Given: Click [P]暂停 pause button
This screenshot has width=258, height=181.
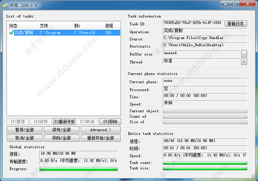Looking at the screenshot, I should tap(18, 121).
